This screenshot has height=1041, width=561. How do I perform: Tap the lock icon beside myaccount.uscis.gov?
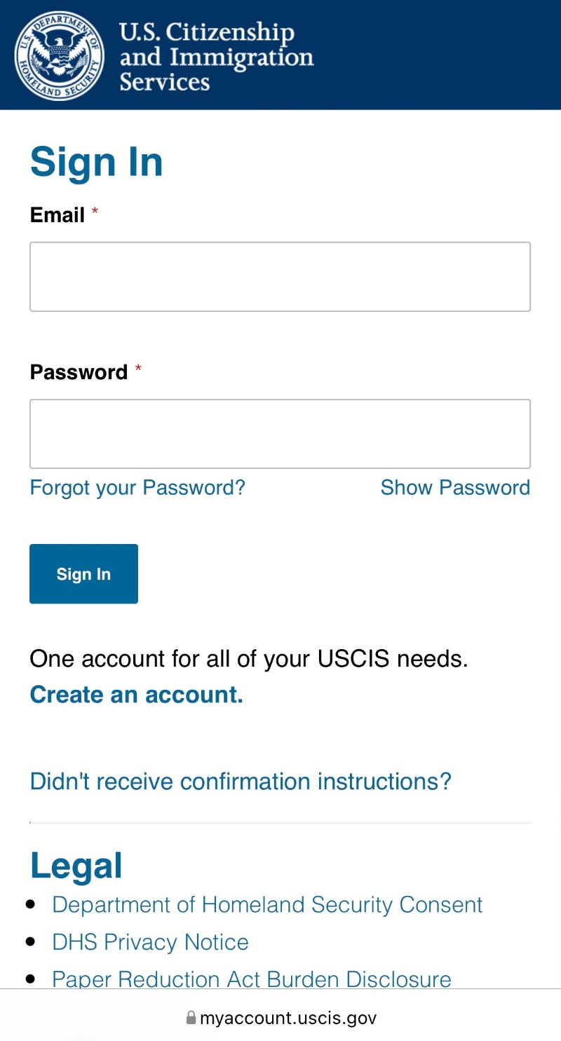[191, 1017]
